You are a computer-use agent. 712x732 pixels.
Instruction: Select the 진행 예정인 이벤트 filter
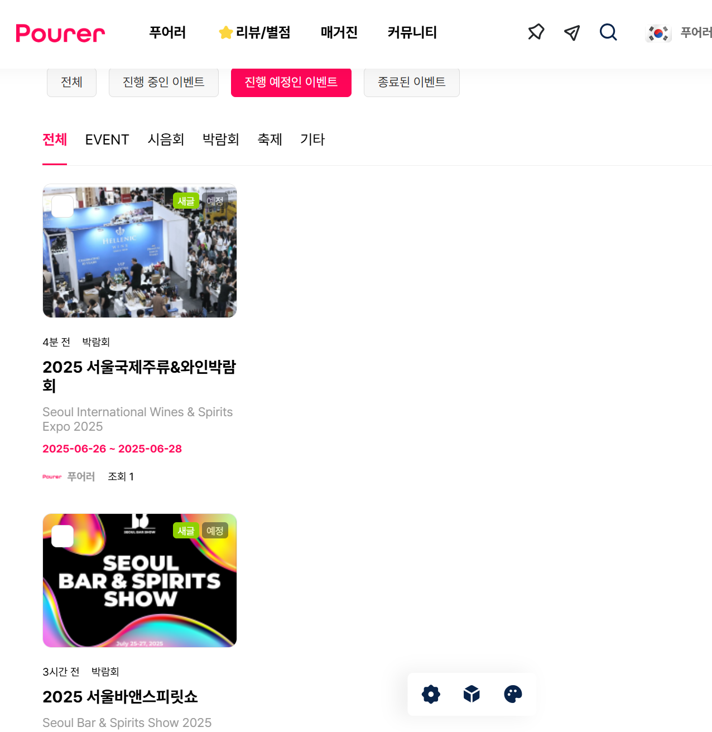pos(291,82)
